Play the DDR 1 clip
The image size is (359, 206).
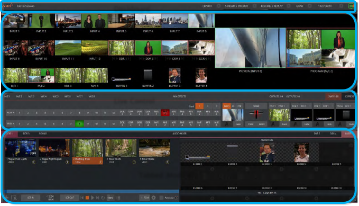click(93, 198)
